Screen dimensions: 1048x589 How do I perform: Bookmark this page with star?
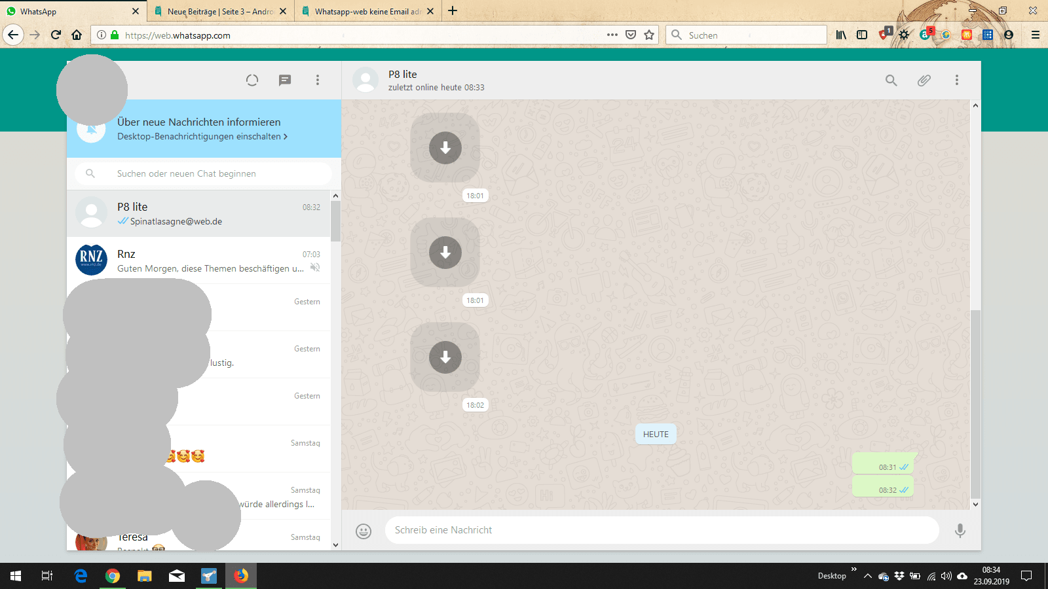coord(649,35)
